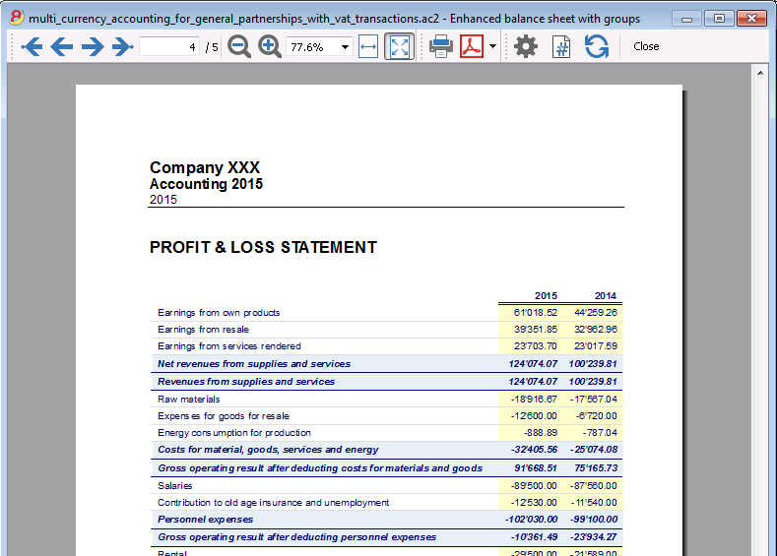Click the zoom out magnifier
The image size is (777, 556).
[x=239, y=47]
